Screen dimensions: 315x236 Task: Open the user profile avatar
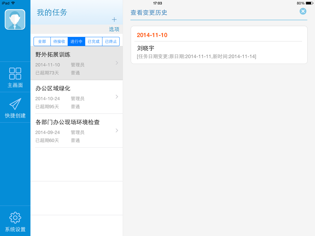[x=15, y=20]
